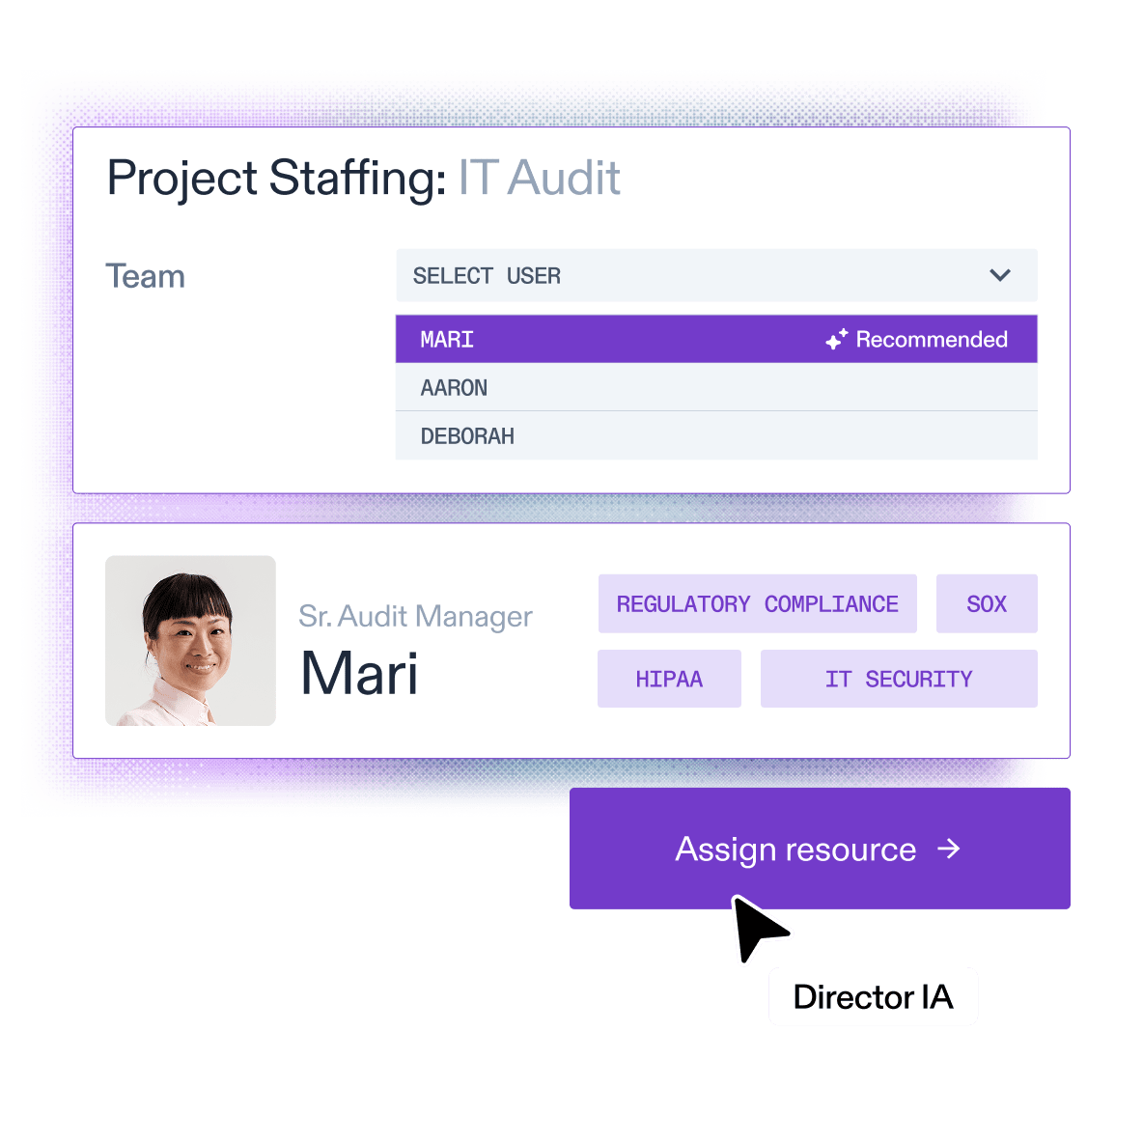1143x1143 pixels.
Task: Choose AARON in the dropdown list
Action: [x=716, y=387]
